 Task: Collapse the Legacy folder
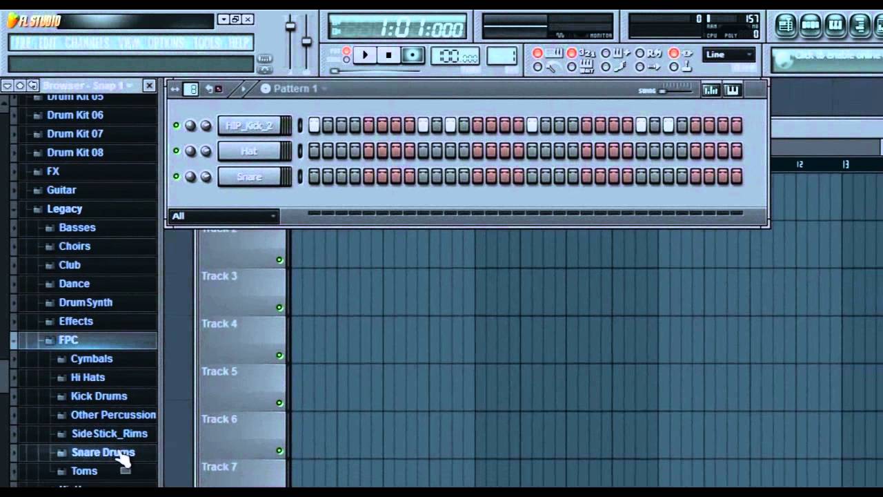coord(64,208)
